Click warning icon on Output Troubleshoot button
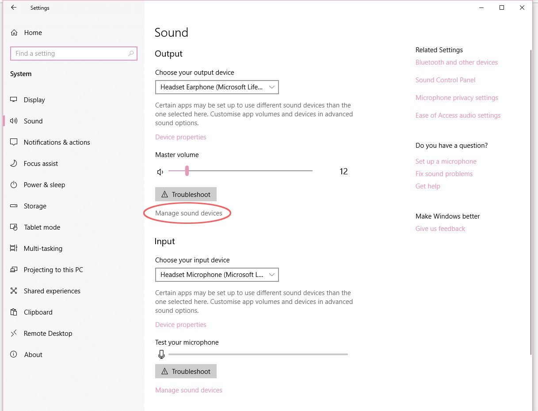The width and height of the screenshot is (538, 411). click(165, 194)
